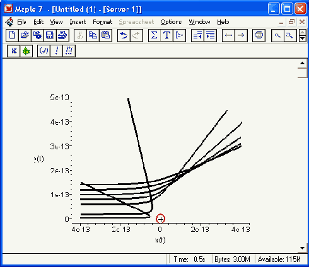This screenshot has height=267, width=309.
Task: Print using the printer icon
Action: click(62, 35)
